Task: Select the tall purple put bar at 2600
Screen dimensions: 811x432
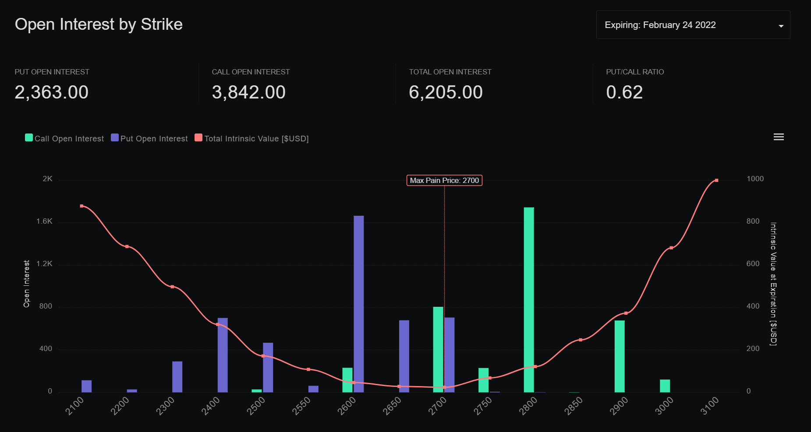Action: pos(359,304)
